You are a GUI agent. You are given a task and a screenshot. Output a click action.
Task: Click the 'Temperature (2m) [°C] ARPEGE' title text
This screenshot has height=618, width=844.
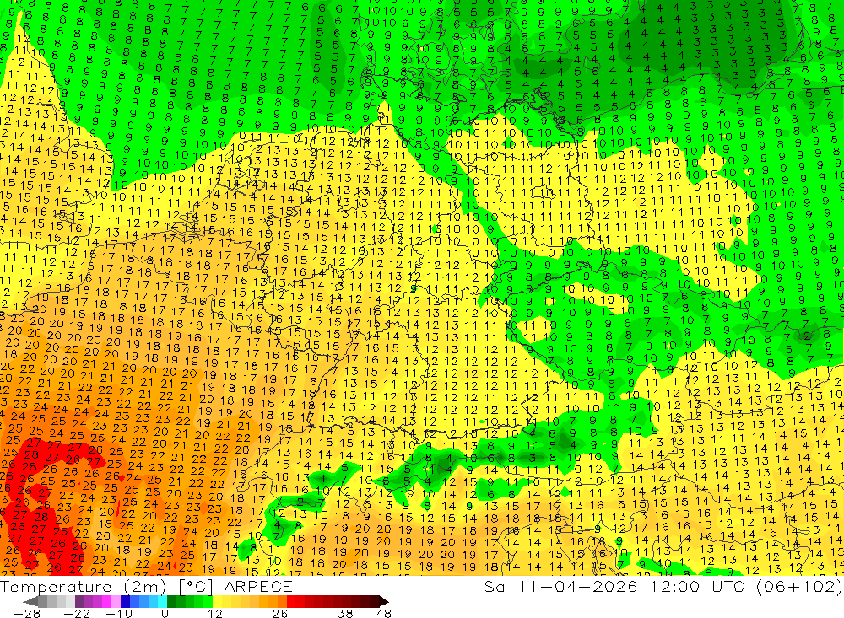pos(146,586)
